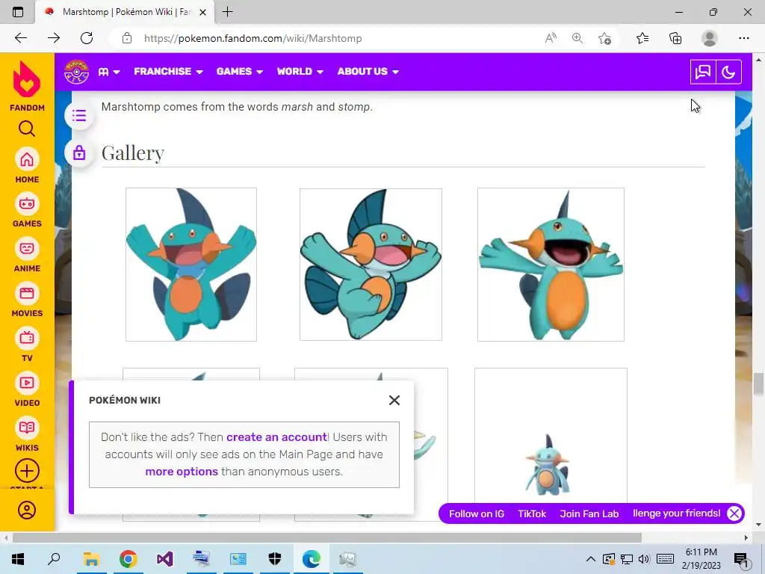Click Follow on IG link
This screenshot has height=574, width=765.
point(476,513)
